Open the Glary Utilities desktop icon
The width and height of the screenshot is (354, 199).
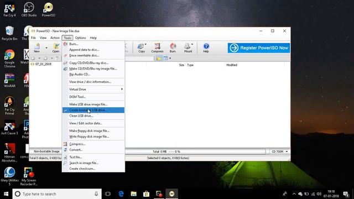(x=9, y=176)
